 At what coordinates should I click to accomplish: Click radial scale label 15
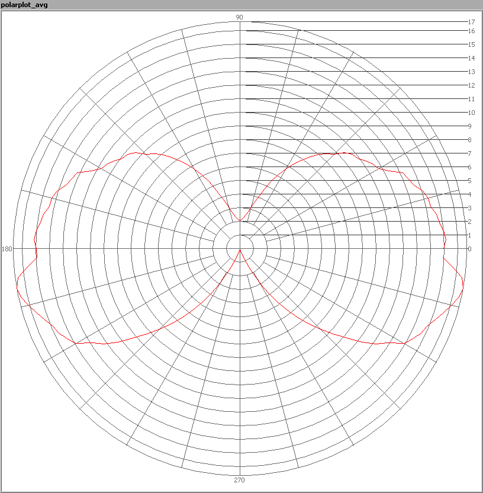coord(471,44)
